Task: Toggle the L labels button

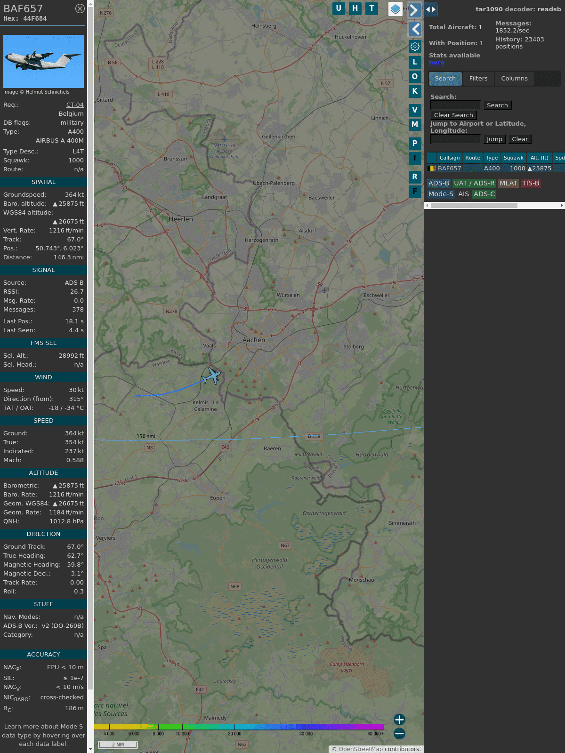Action: click(415, 62)
